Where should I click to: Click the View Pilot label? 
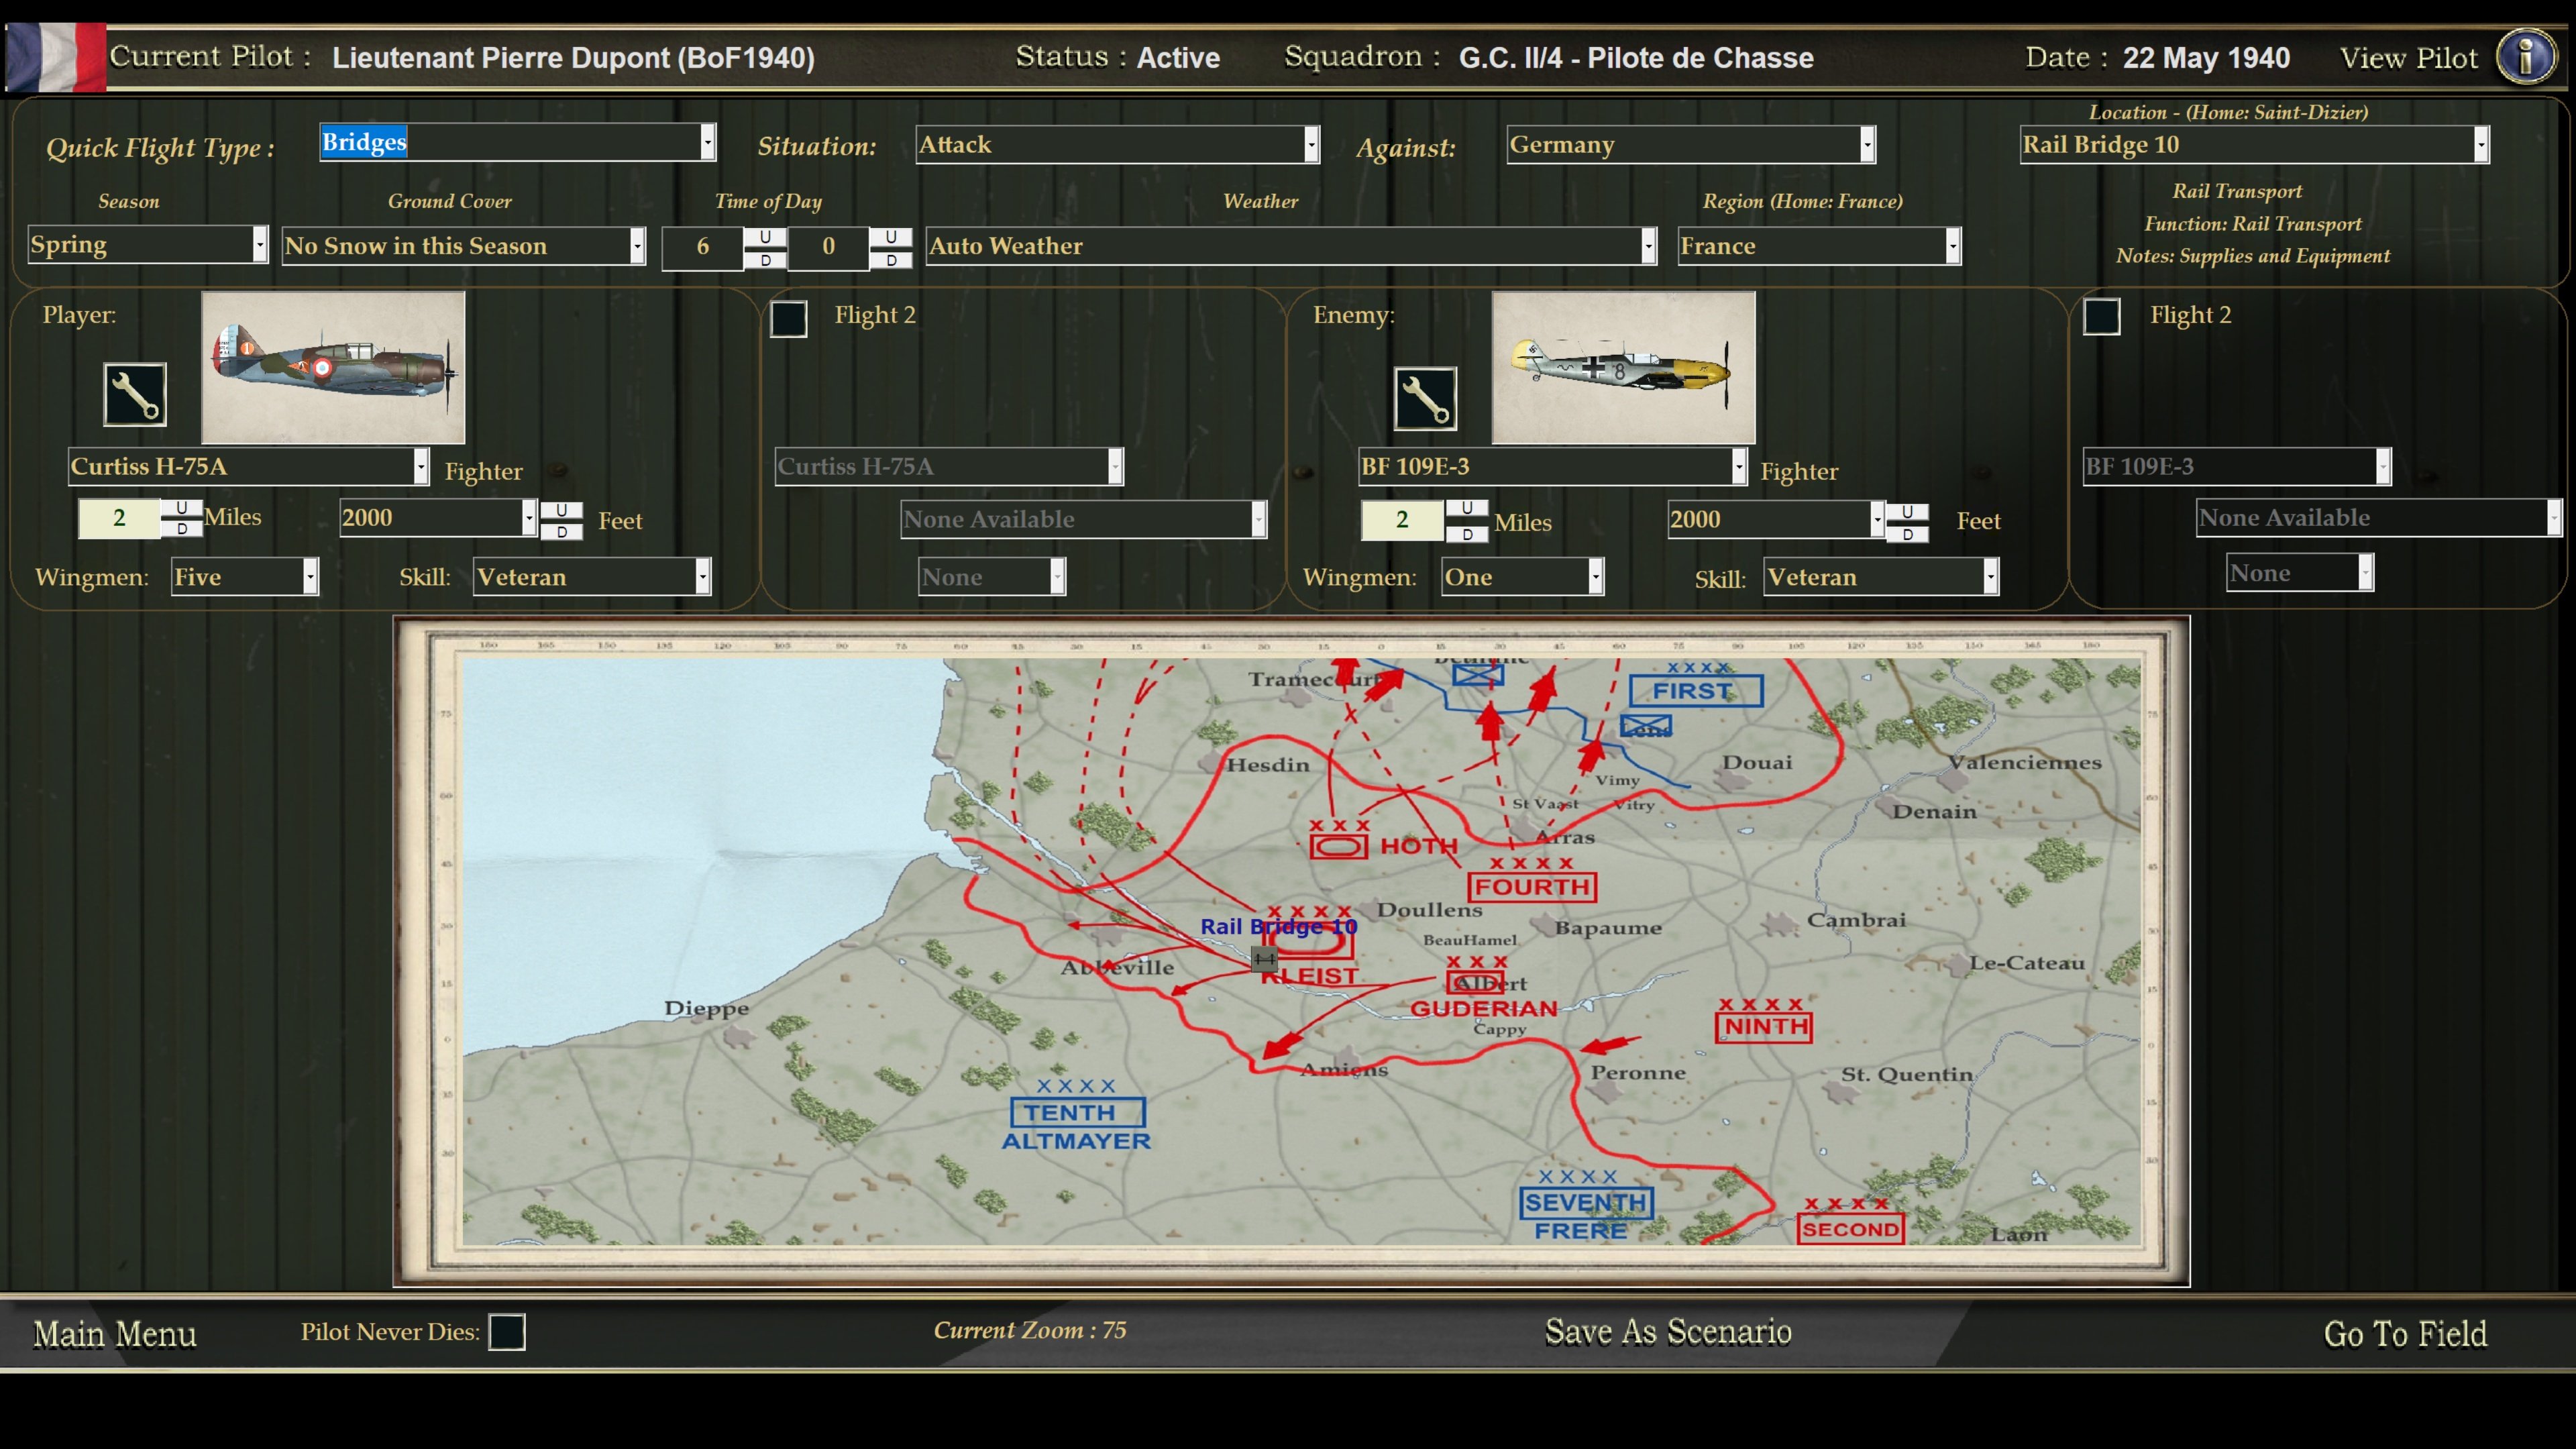pos(2409,57)
